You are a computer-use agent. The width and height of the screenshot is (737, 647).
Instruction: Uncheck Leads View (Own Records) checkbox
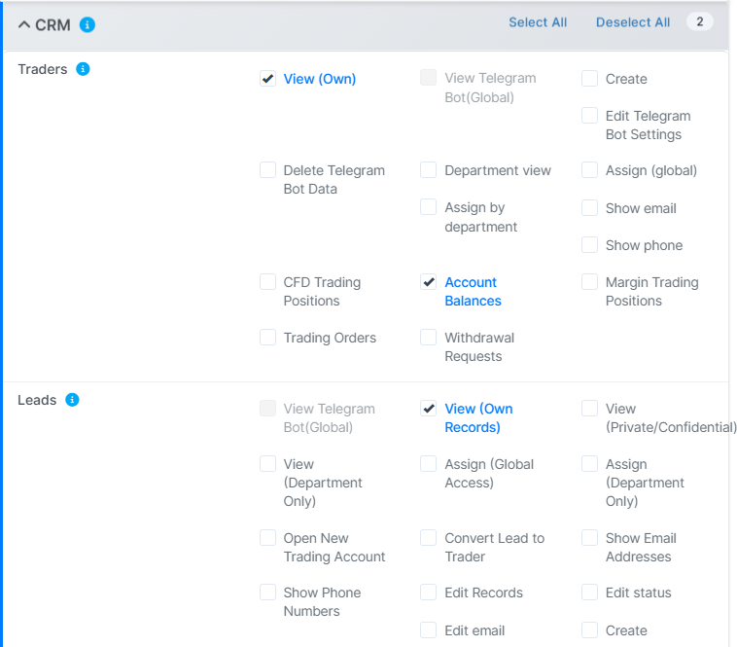[x=429, y=409]
